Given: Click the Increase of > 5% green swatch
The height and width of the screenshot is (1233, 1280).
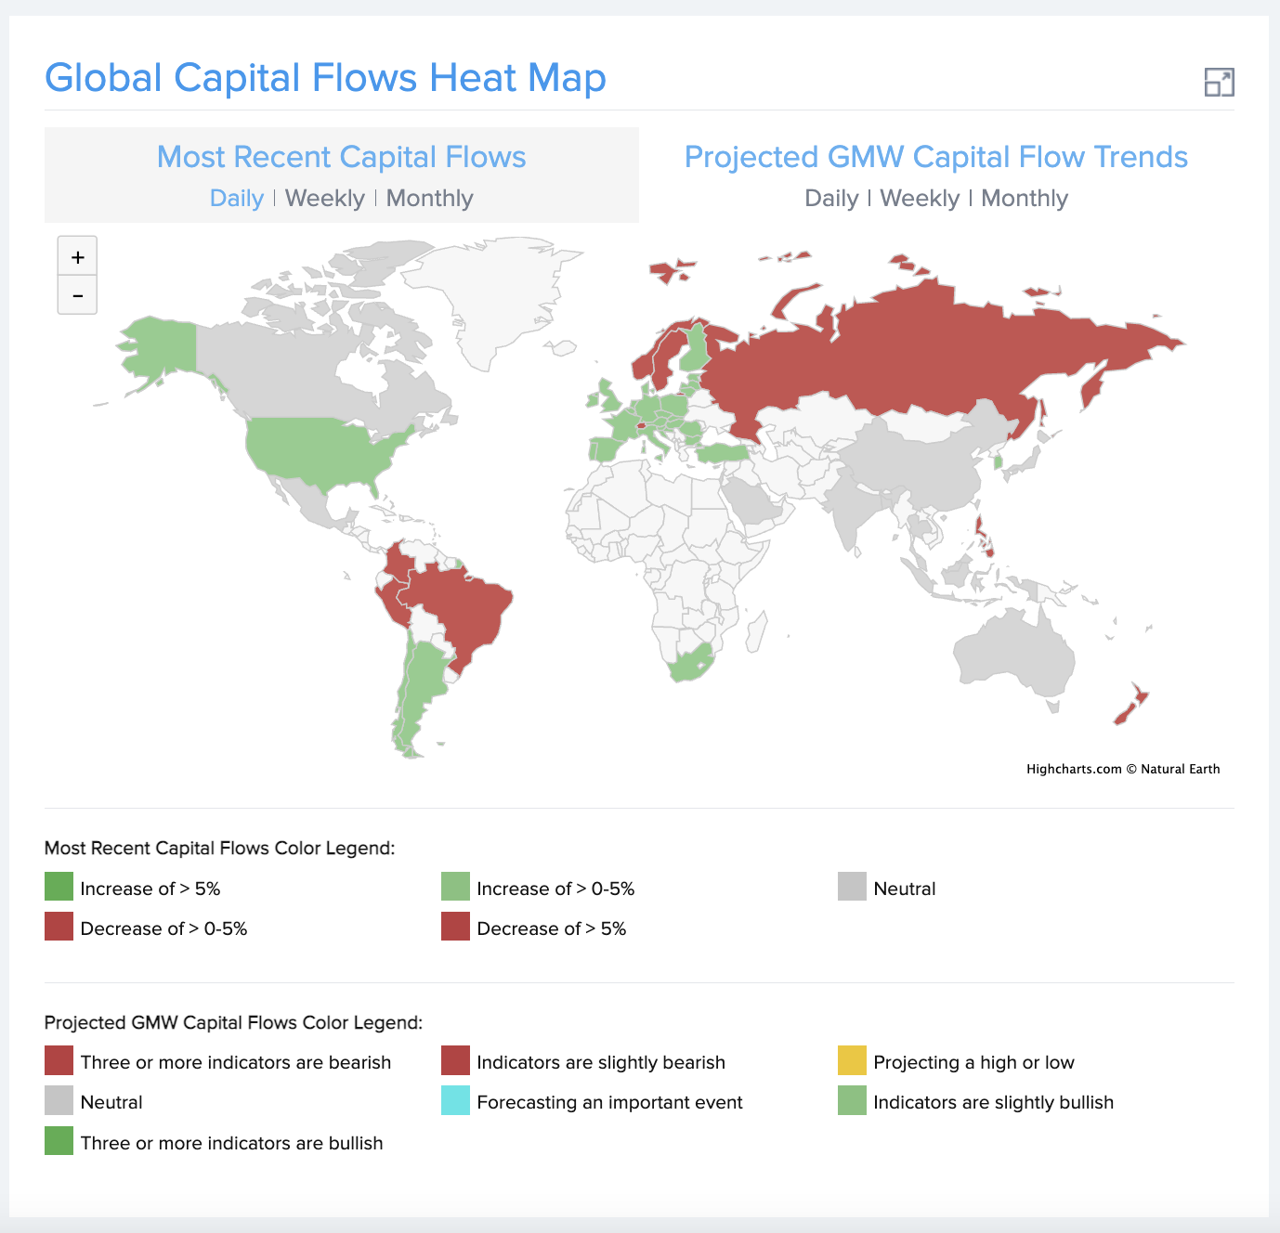Looking at the screenshot, I should coord(58,887).
